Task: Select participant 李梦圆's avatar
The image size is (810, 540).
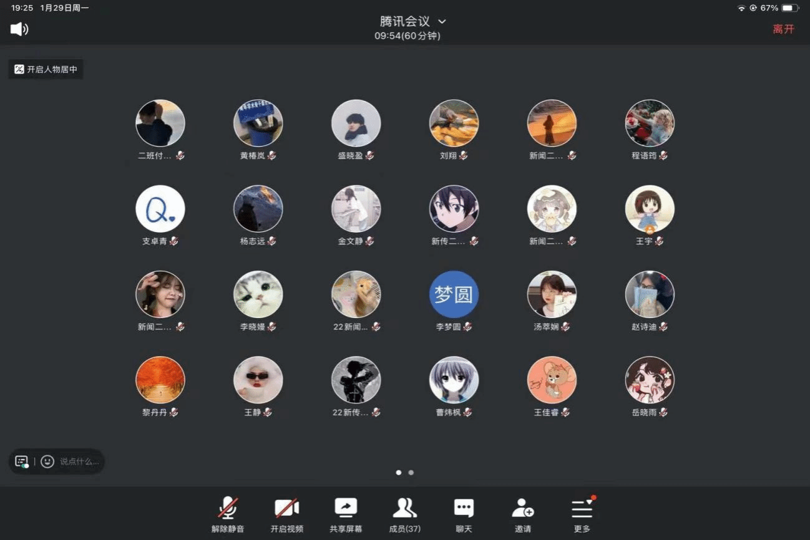Action: pos(454,294)
